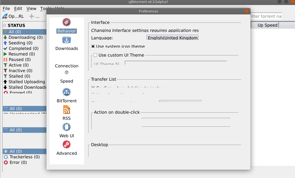This screenshot has height=178, width=295.
Task: Select the Paused status filter
Action: pos(17,59)
